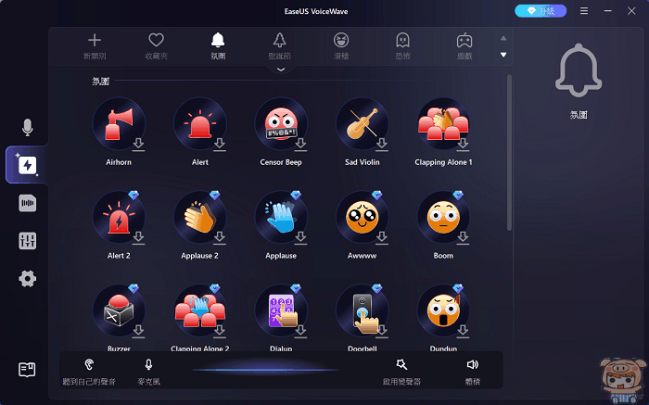Switch to the gaming controller category tab
Screen dimensions: 649x405
(464, 46)
